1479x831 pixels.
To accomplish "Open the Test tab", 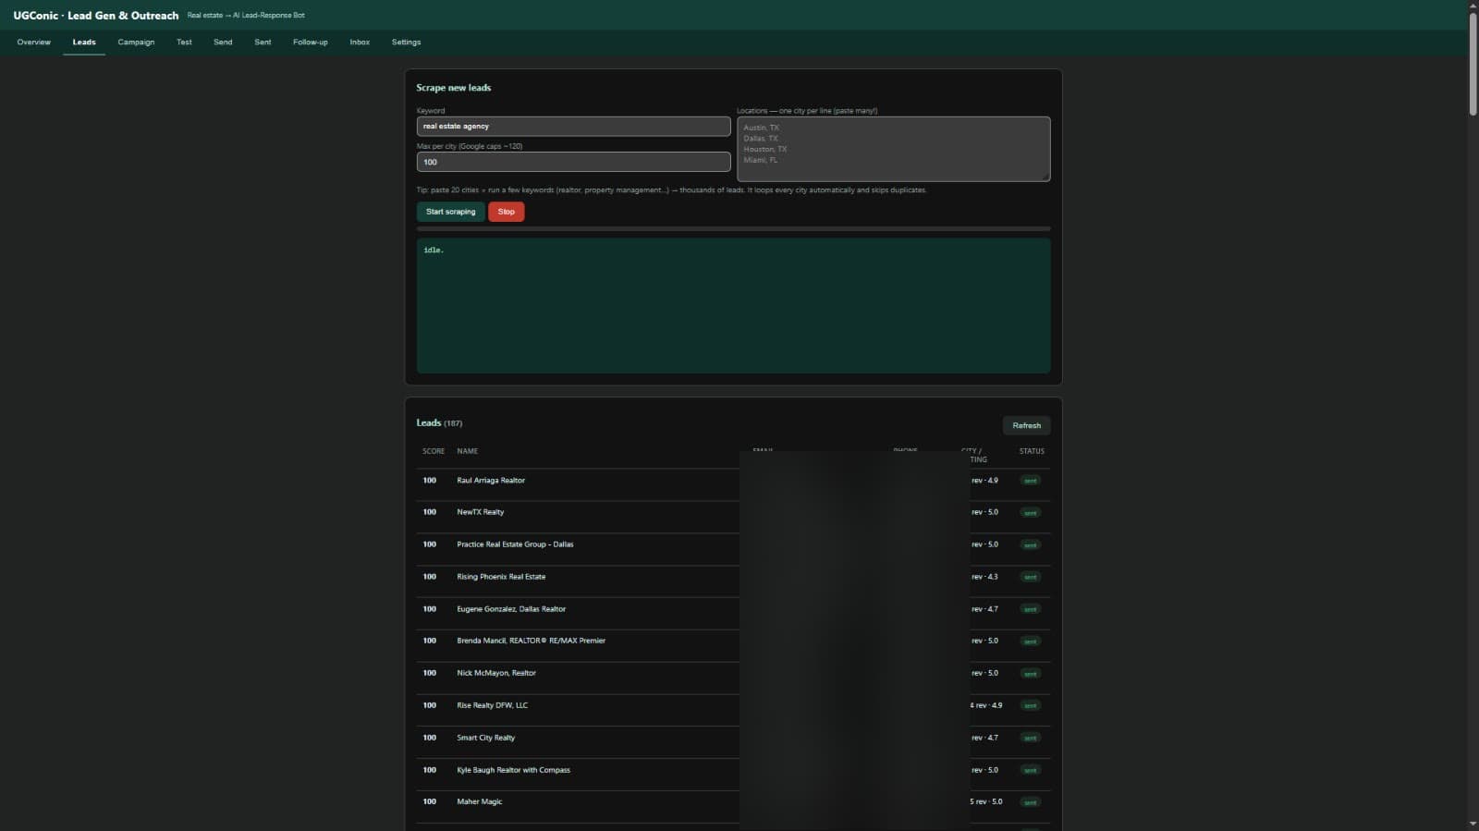I will pyautogui.click(x=184, y=43).
